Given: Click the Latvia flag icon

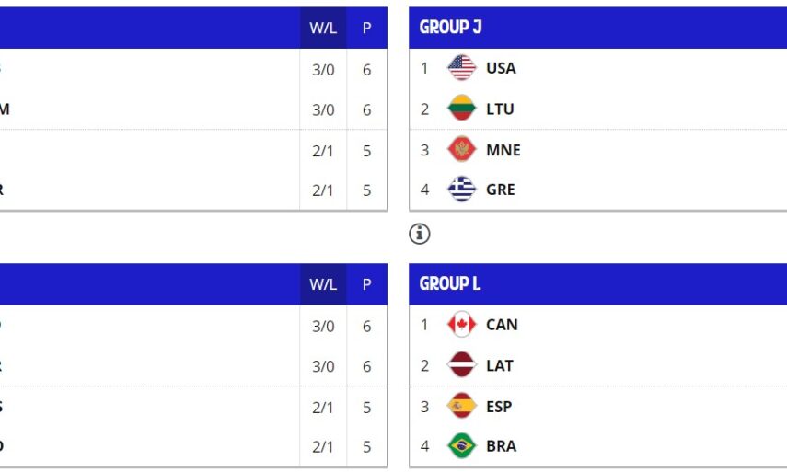Looking at the screenshot, I should [x=461, y=365].
